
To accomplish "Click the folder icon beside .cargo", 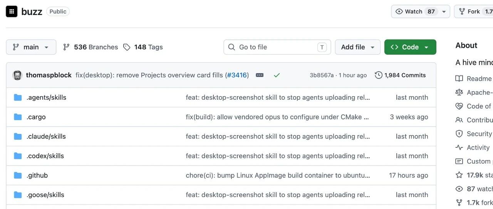I will (18, 117).
